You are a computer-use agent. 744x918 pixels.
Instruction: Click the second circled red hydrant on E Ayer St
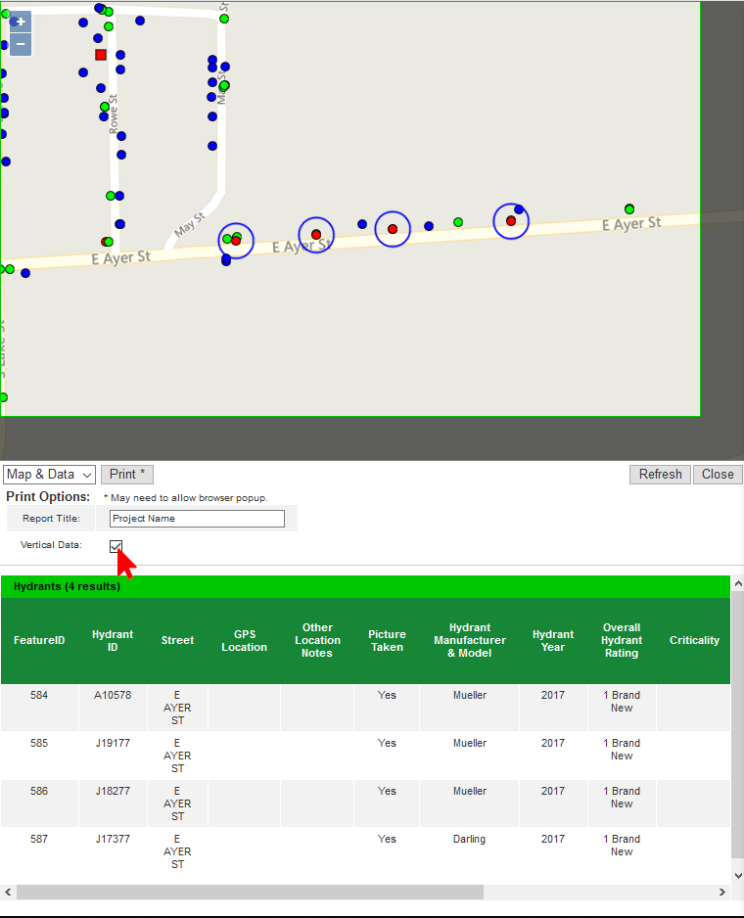[316, 235]
